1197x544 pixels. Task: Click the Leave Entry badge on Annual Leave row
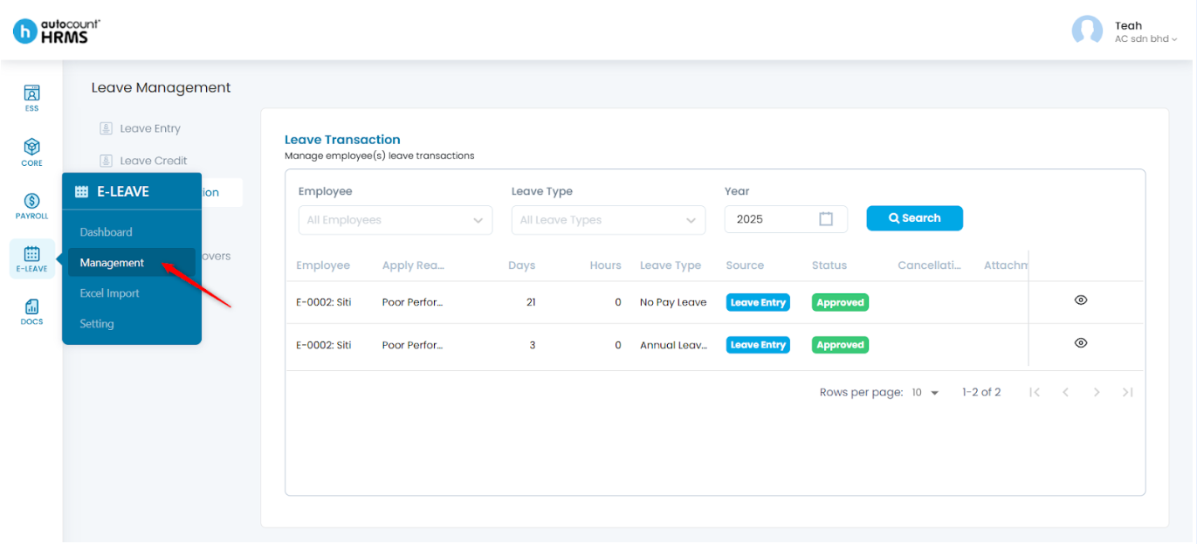click(x=758, y=345)
